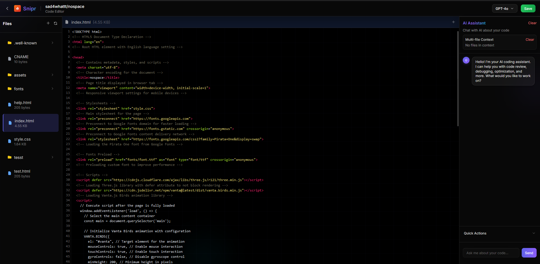The image size is (540, 264).
Task: Click the green Save button
Action: (528, 8)
